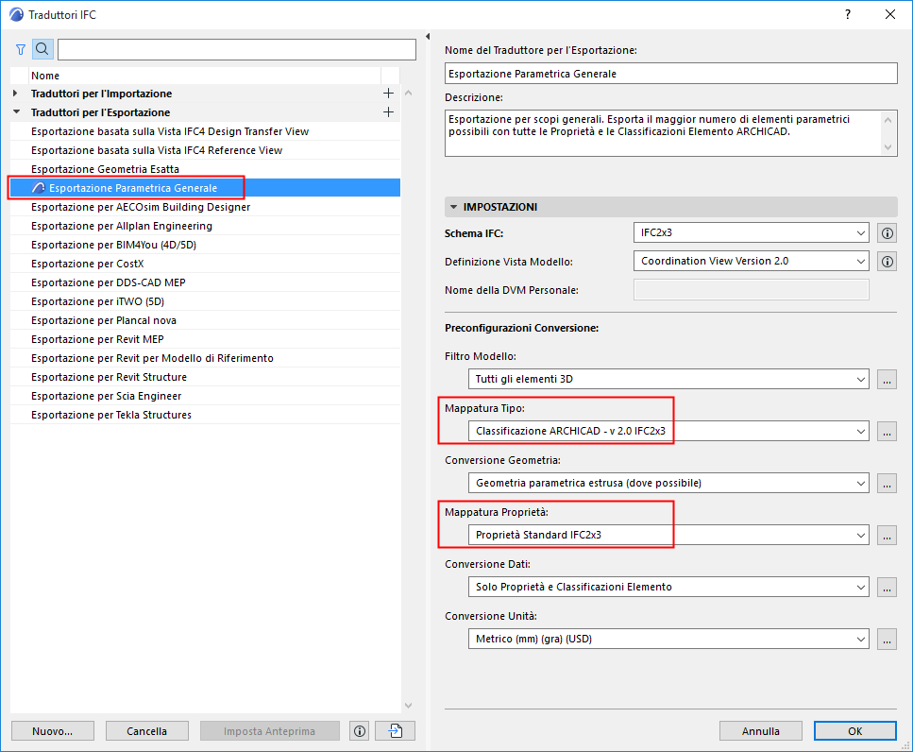This screenshot has width=913, height=752.
Task: Open Definizione Vista Modello dropdown
Action: (752, 262)
